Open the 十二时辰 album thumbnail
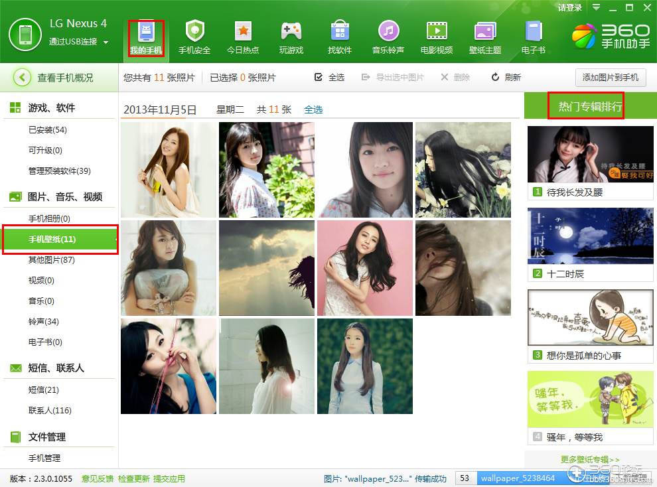This screenshot has width=657, height=487. (x=591, y=236)
